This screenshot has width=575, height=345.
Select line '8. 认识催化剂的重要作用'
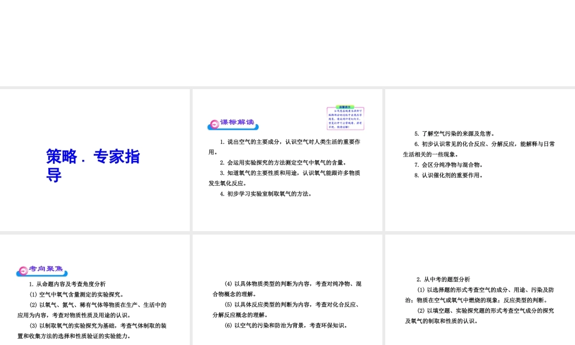(x=449, y=175)
